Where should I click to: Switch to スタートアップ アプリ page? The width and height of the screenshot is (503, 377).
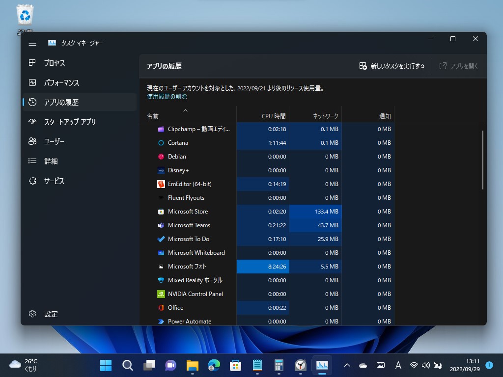coord(80,122)
